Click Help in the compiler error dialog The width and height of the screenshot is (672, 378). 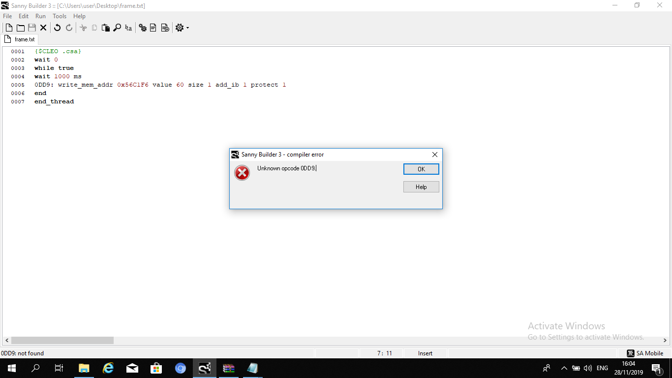tap(421, 187)
